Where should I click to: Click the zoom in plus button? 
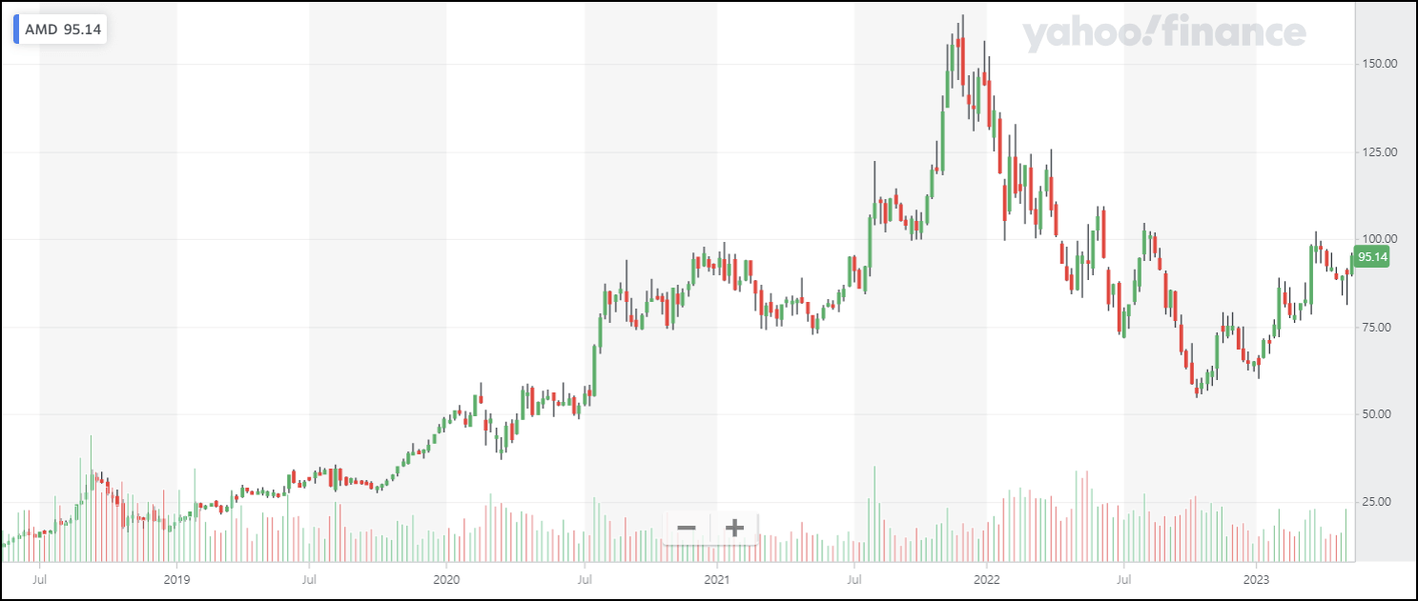coord(734,529)
